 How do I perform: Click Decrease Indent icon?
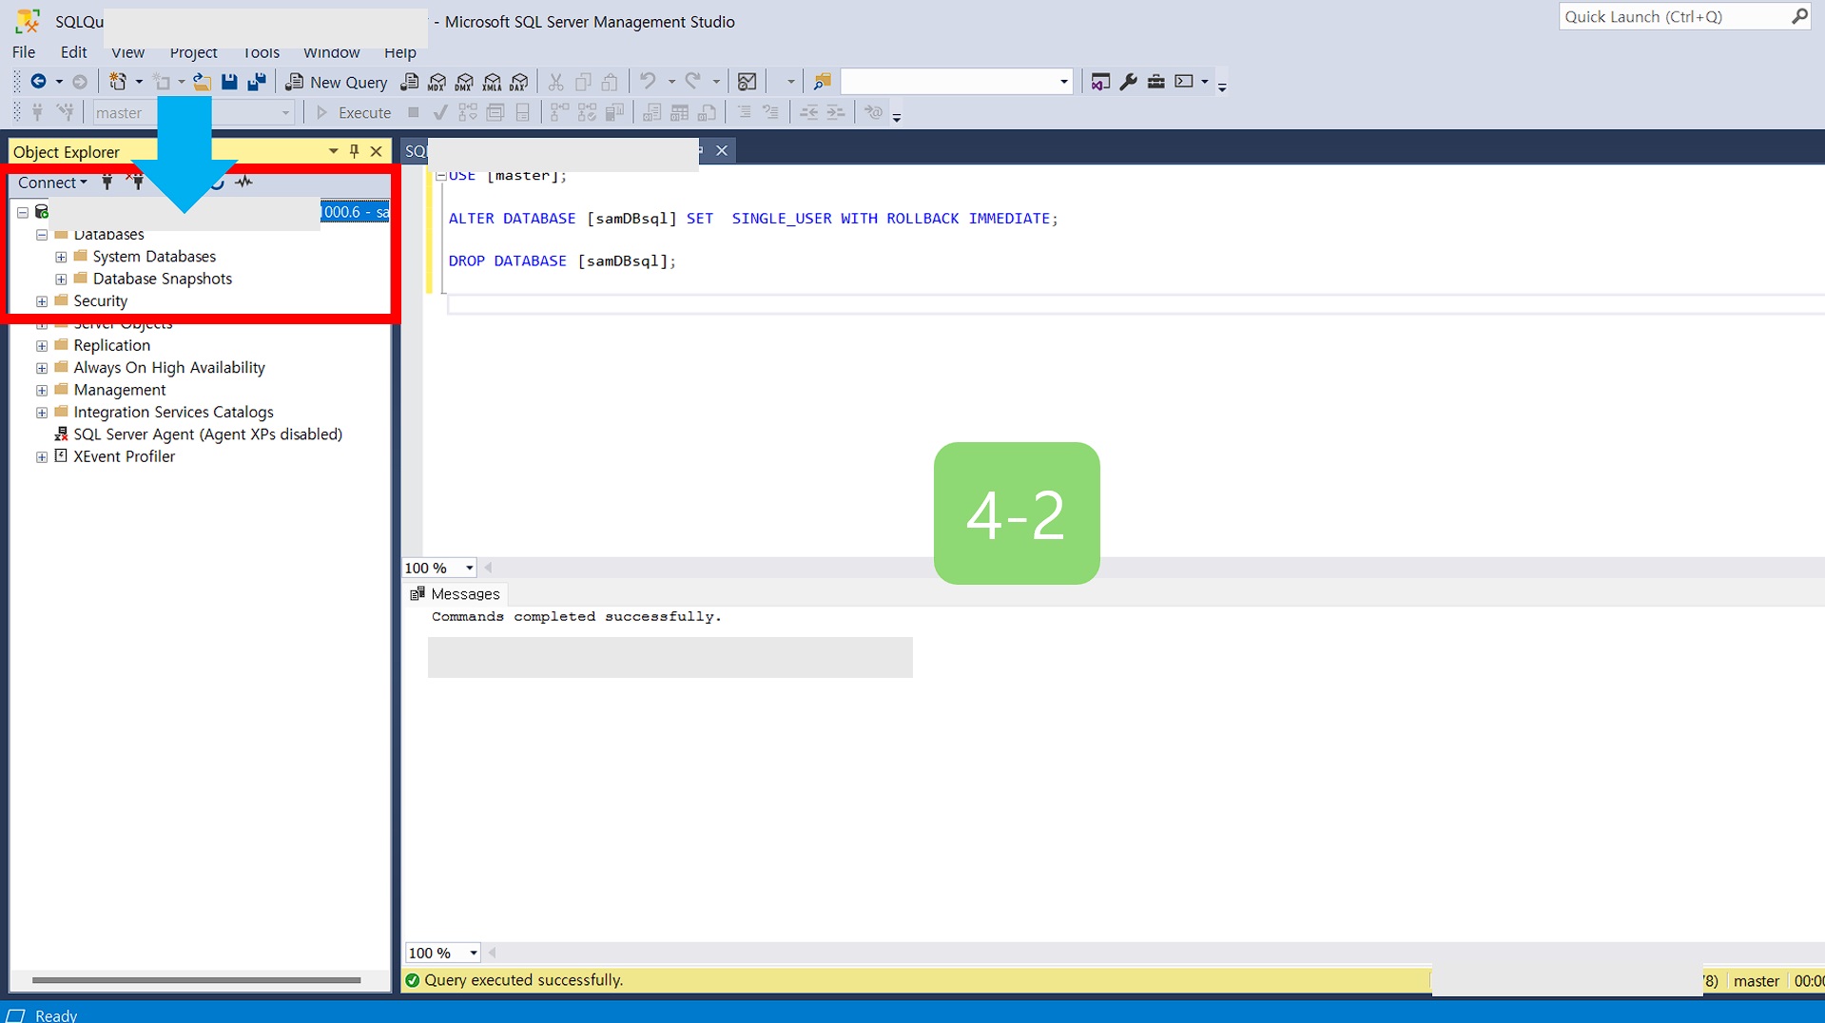tap(808, 112)
